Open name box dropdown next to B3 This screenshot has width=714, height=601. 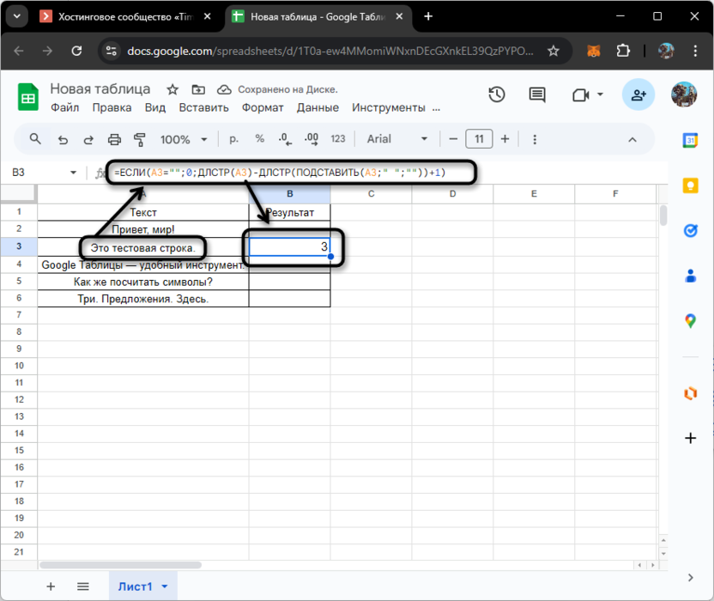73,173
